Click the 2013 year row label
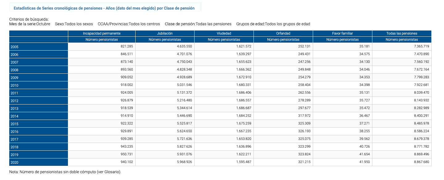 [15, 108]
